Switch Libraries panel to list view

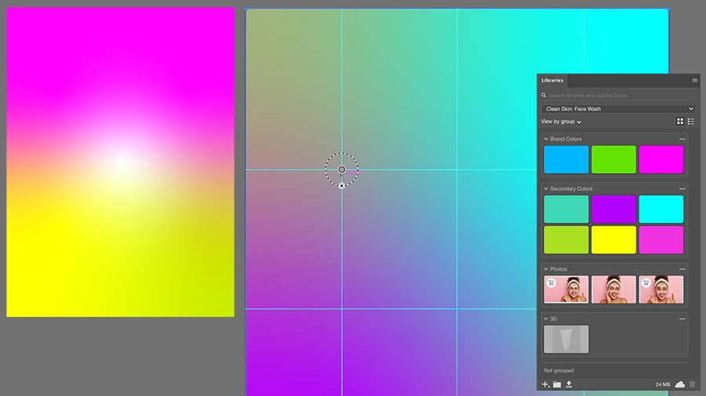click(x=690, y=121)
